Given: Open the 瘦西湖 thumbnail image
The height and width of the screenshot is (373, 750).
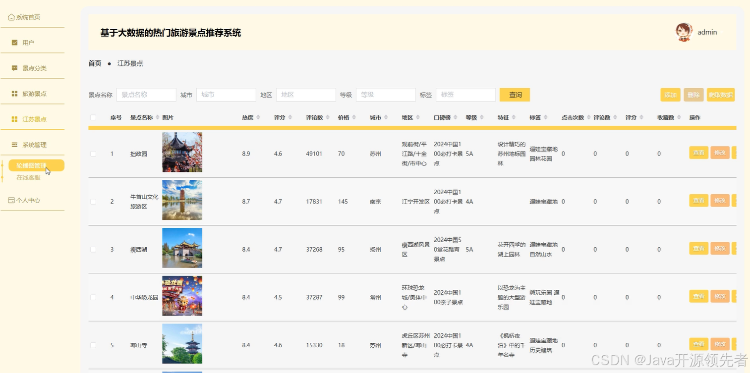Looking at the screenshot, I should pyautogui.click(x=182, y=248).
